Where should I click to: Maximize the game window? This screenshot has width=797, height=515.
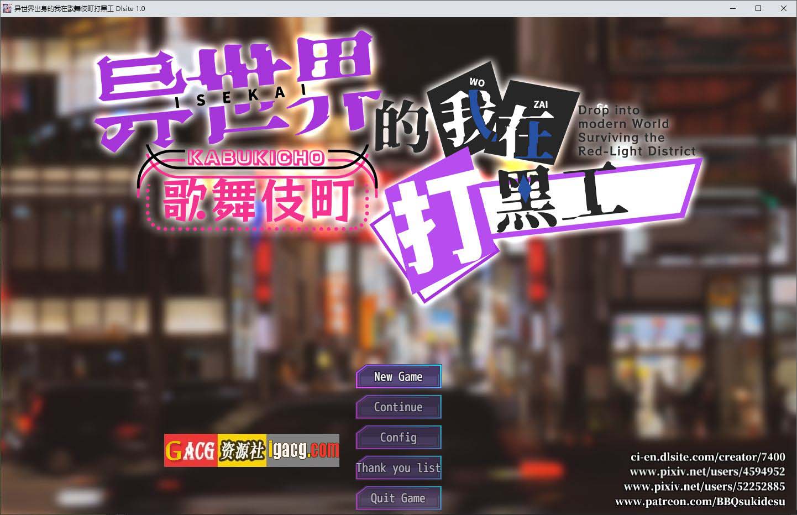click(x=758, y=8)
